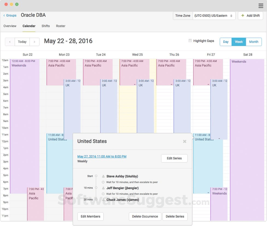
Task: Go back using the Groups chevron
Action: coord(4,16)
